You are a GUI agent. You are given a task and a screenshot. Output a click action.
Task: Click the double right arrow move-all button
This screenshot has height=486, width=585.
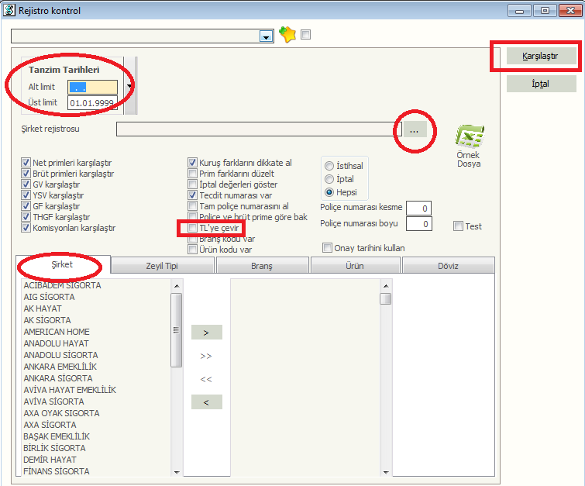click(206, 356)
